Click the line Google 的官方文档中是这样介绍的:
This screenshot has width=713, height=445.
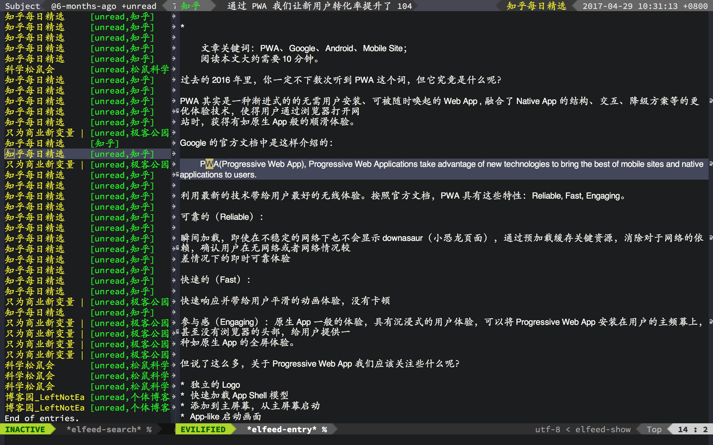[256, 143]
